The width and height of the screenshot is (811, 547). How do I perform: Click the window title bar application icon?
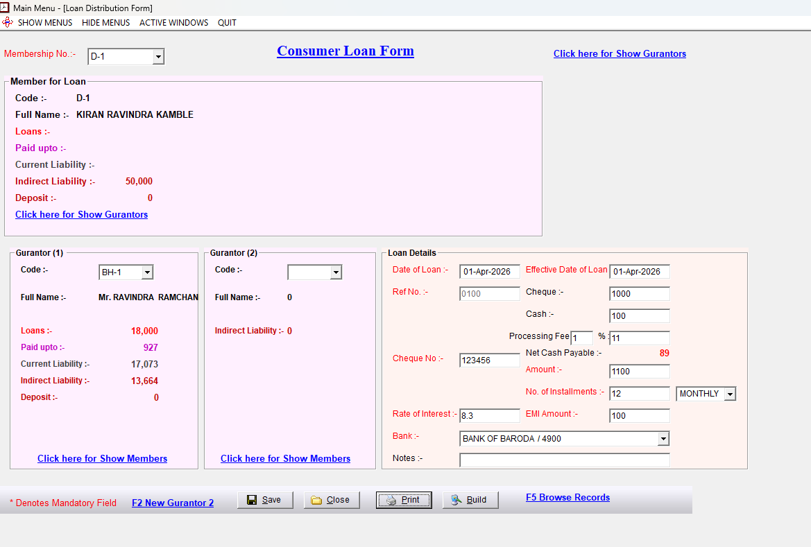[x=5, y=7]
